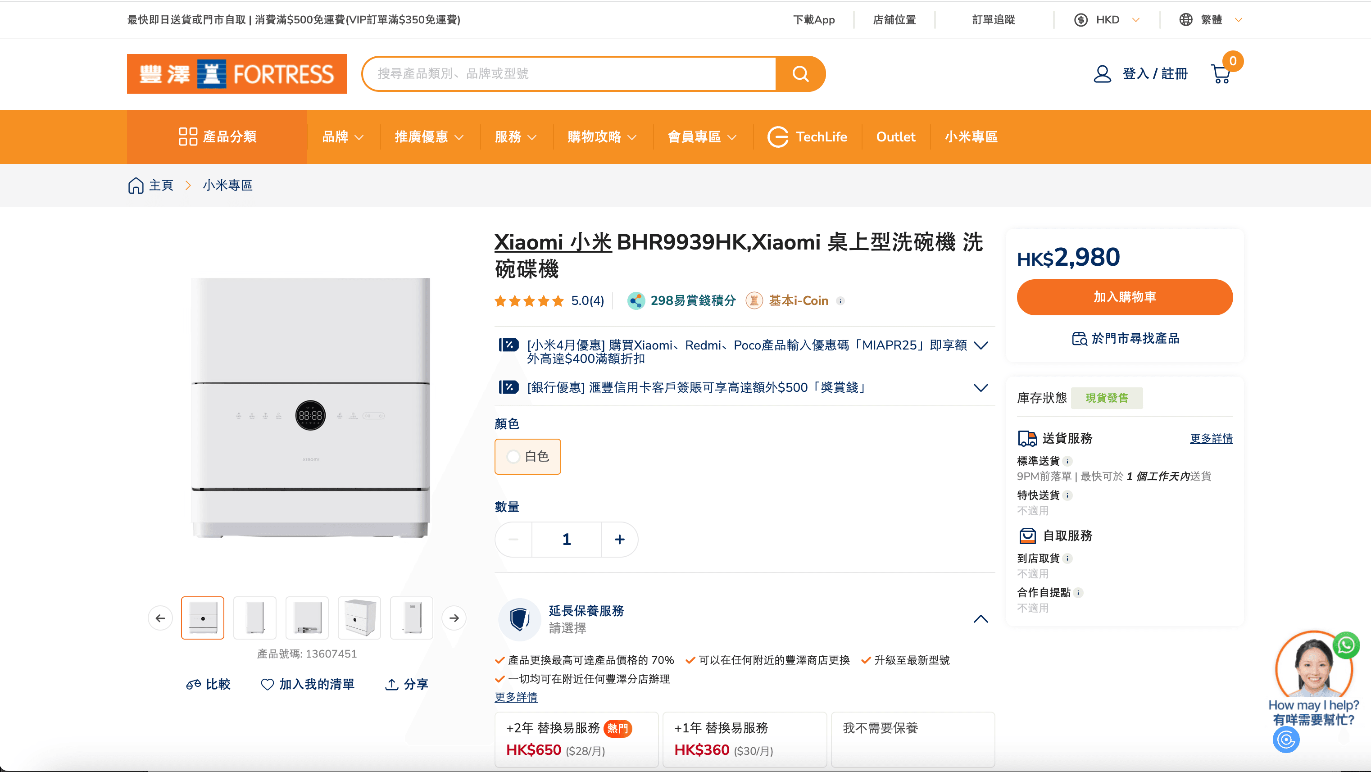
Task: Open 更多詳情 link for delivery services
Action: [x=1211, y=438]
